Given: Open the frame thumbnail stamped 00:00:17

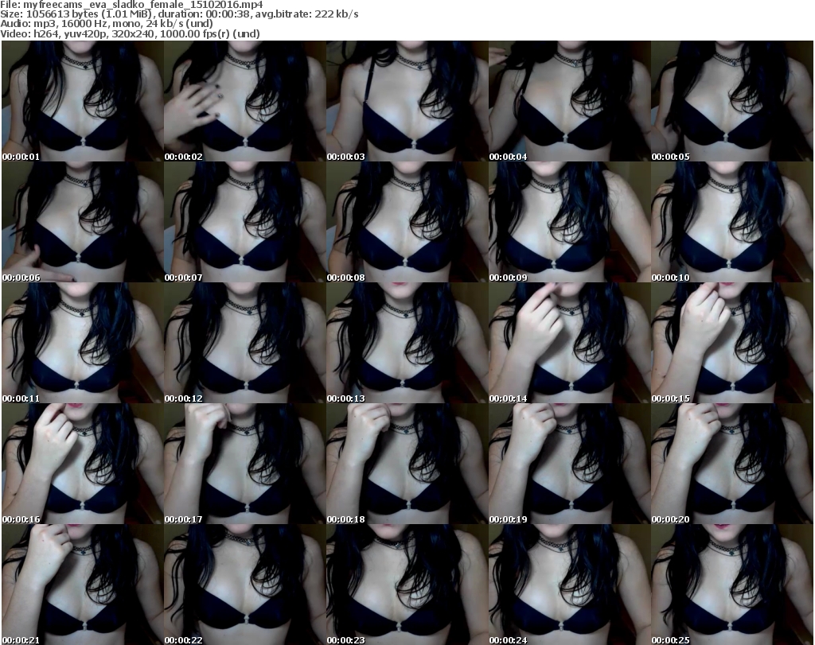Looking at the screenshot, I should (245, 464).
